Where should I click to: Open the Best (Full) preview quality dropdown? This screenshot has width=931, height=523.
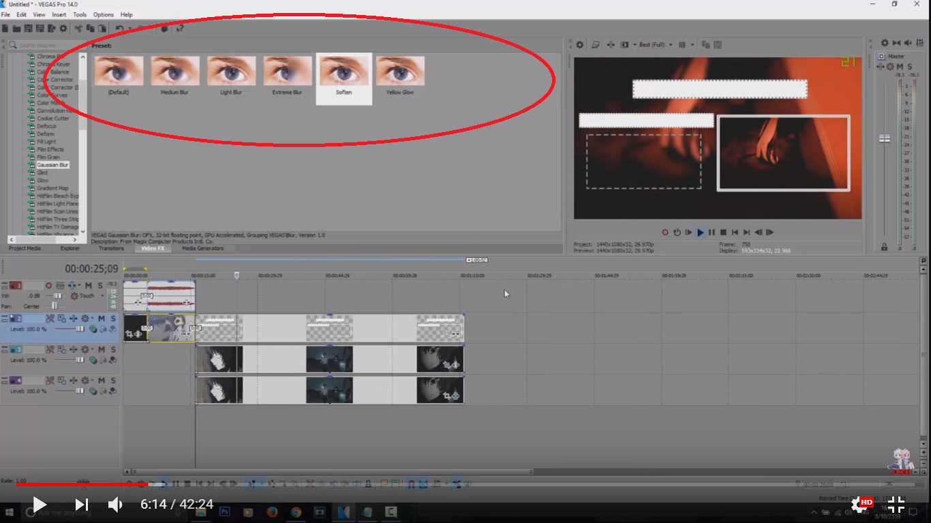[657, 45]
